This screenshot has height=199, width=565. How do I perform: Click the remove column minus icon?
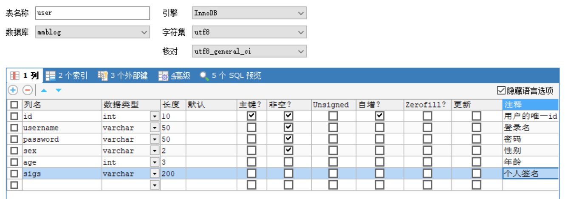[28, 90]
